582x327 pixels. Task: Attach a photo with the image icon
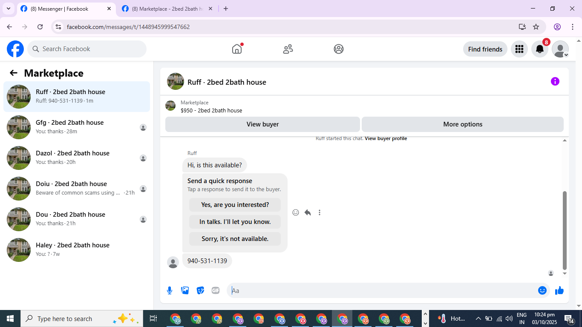coord(185,290)
